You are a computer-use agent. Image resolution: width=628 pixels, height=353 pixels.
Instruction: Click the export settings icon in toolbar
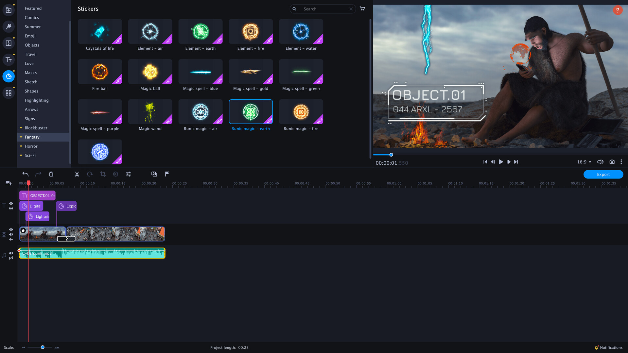(153, 174)
